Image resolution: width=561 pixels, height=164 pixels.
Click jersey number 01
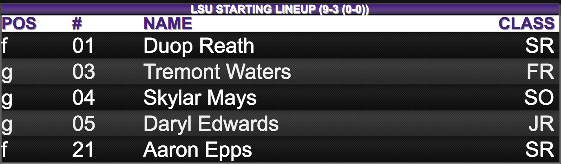(83, 46)
